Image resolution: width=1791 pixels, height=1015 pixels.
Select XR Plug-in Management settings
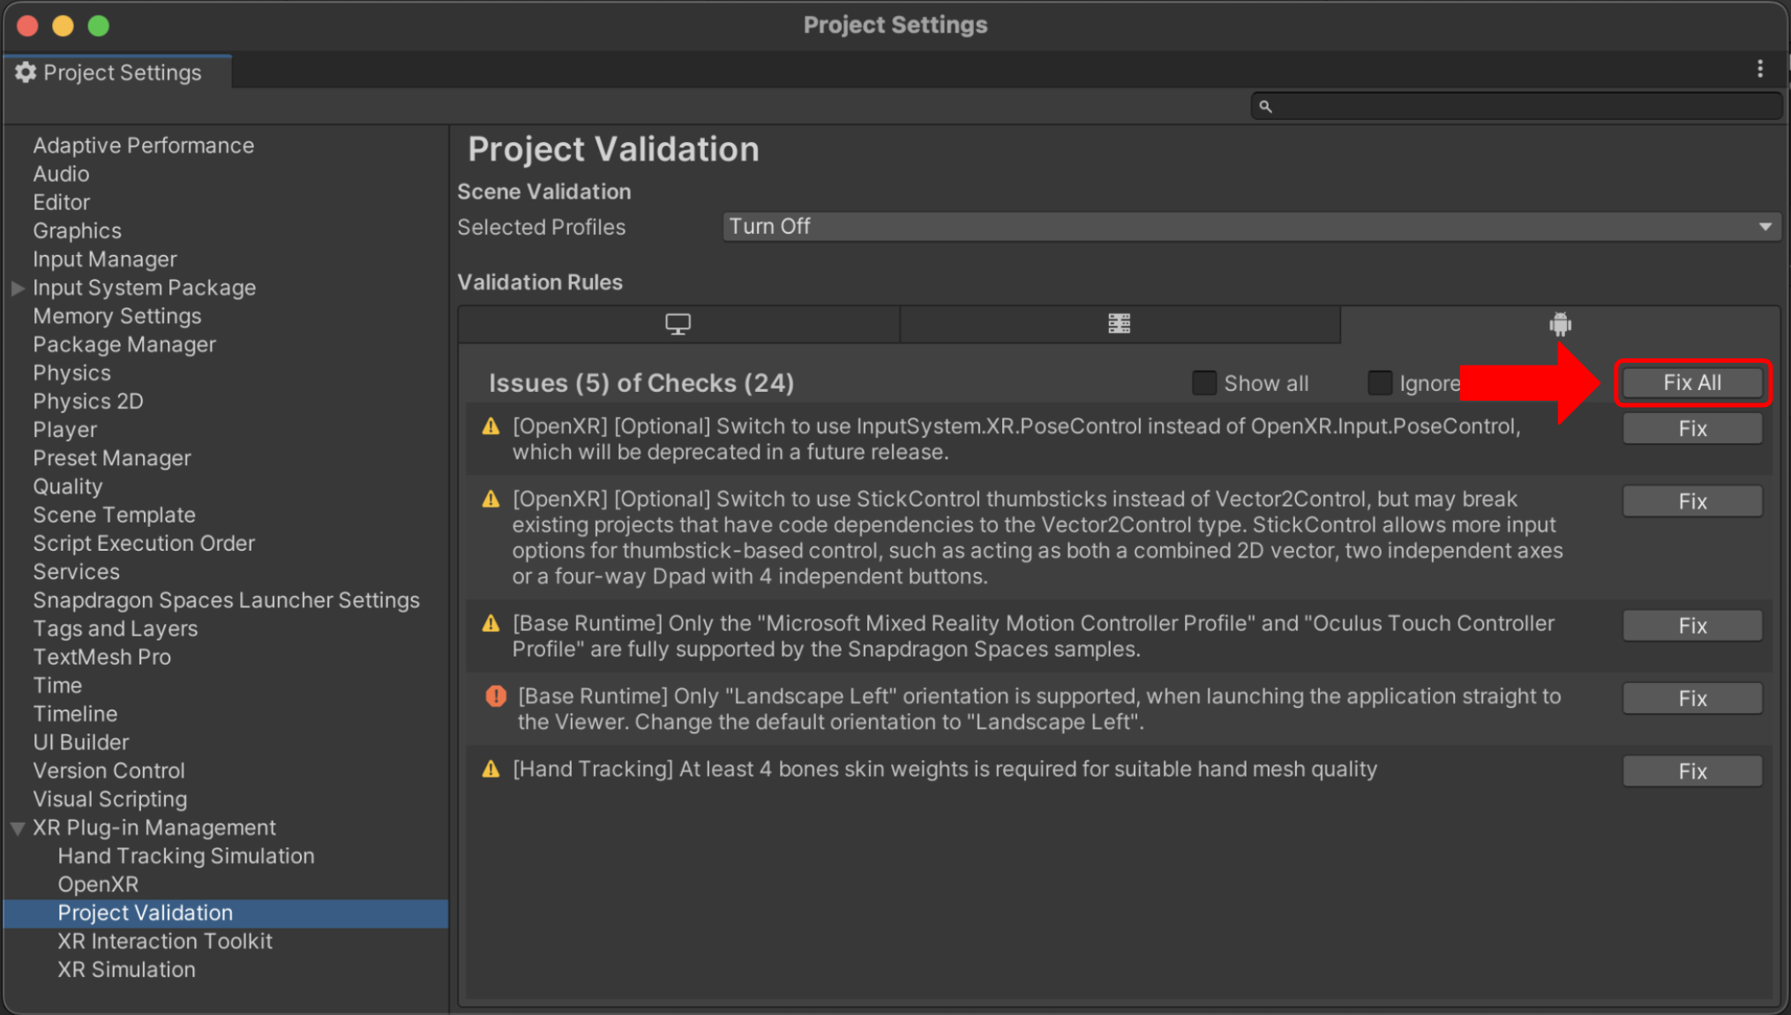[154, 828]
